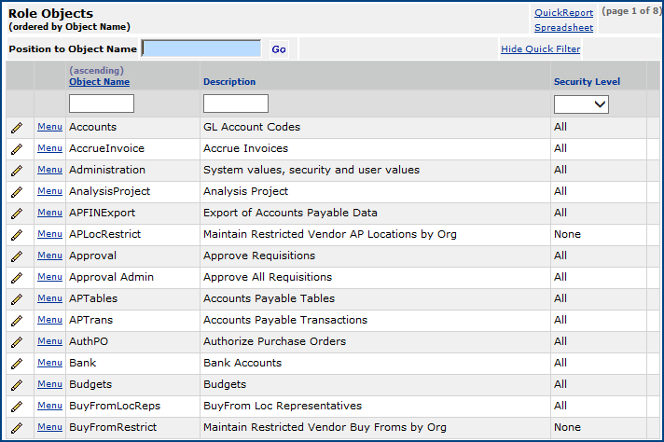Click the pencil edit icon for Accounts
The image size is (664, 442).
pyautogui.click(x=17, y=127)
